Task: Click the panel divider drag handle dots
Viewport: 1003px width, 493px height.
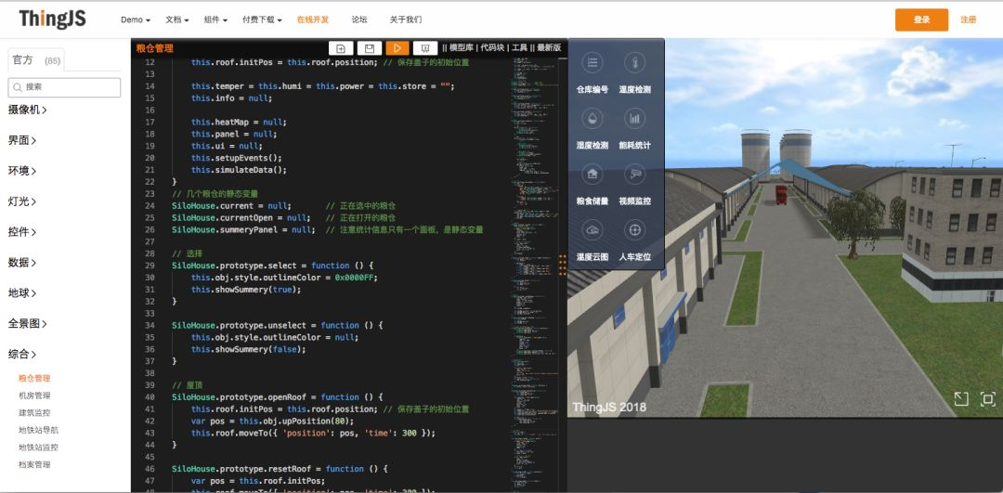Action: [563, 265]
